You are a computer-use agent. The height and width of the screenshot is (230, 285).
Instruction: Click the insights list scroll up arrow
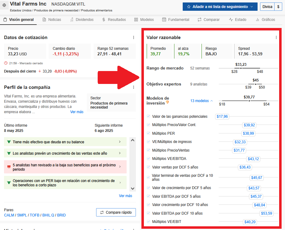click(x=133, y=140)
